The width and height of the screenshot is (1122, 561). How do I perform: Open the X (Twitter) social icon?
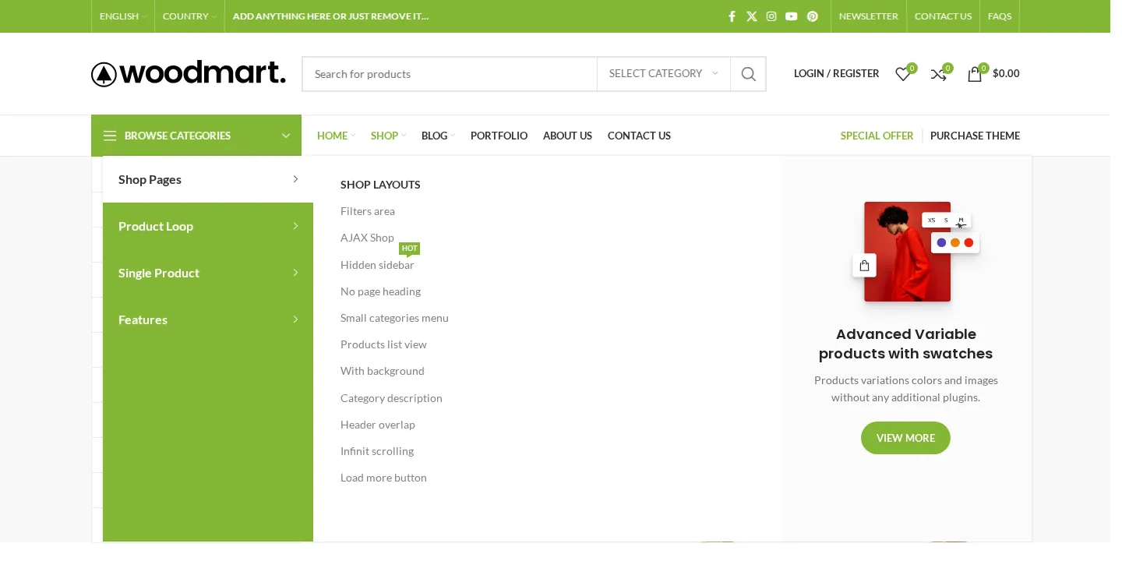point(752,16)
